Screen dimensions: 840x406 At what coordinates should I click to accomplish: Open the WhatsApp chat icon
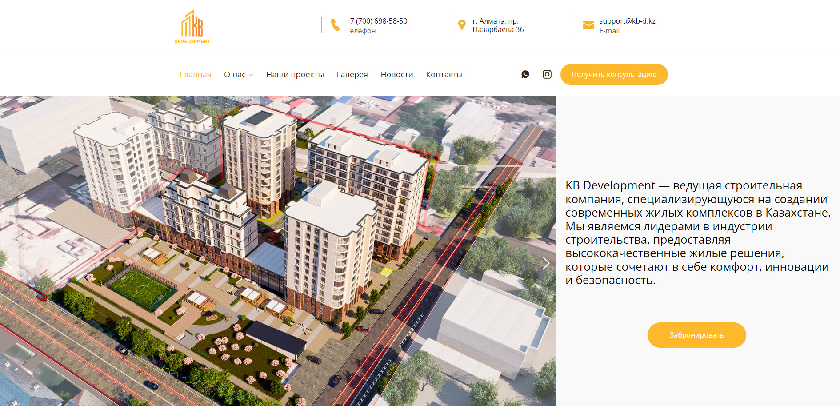point(525,74)
